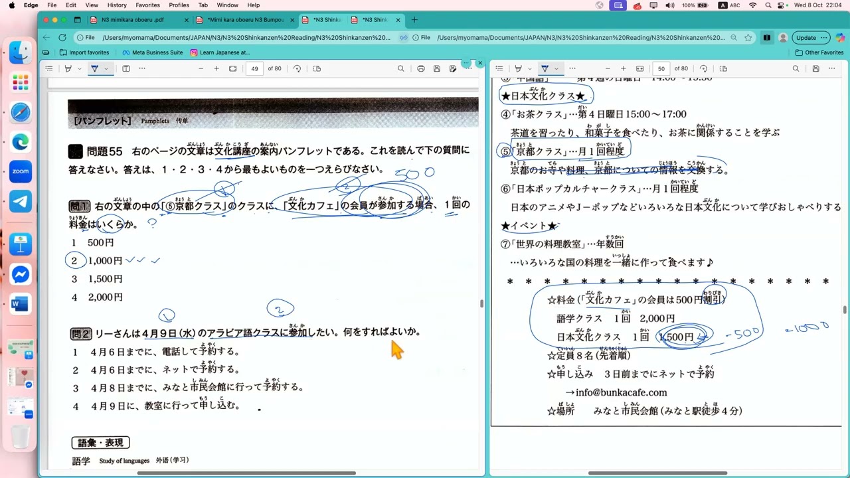Open more tools menu in left PDF toolbar
Viewport: 850px width, 478px height.
141,68
